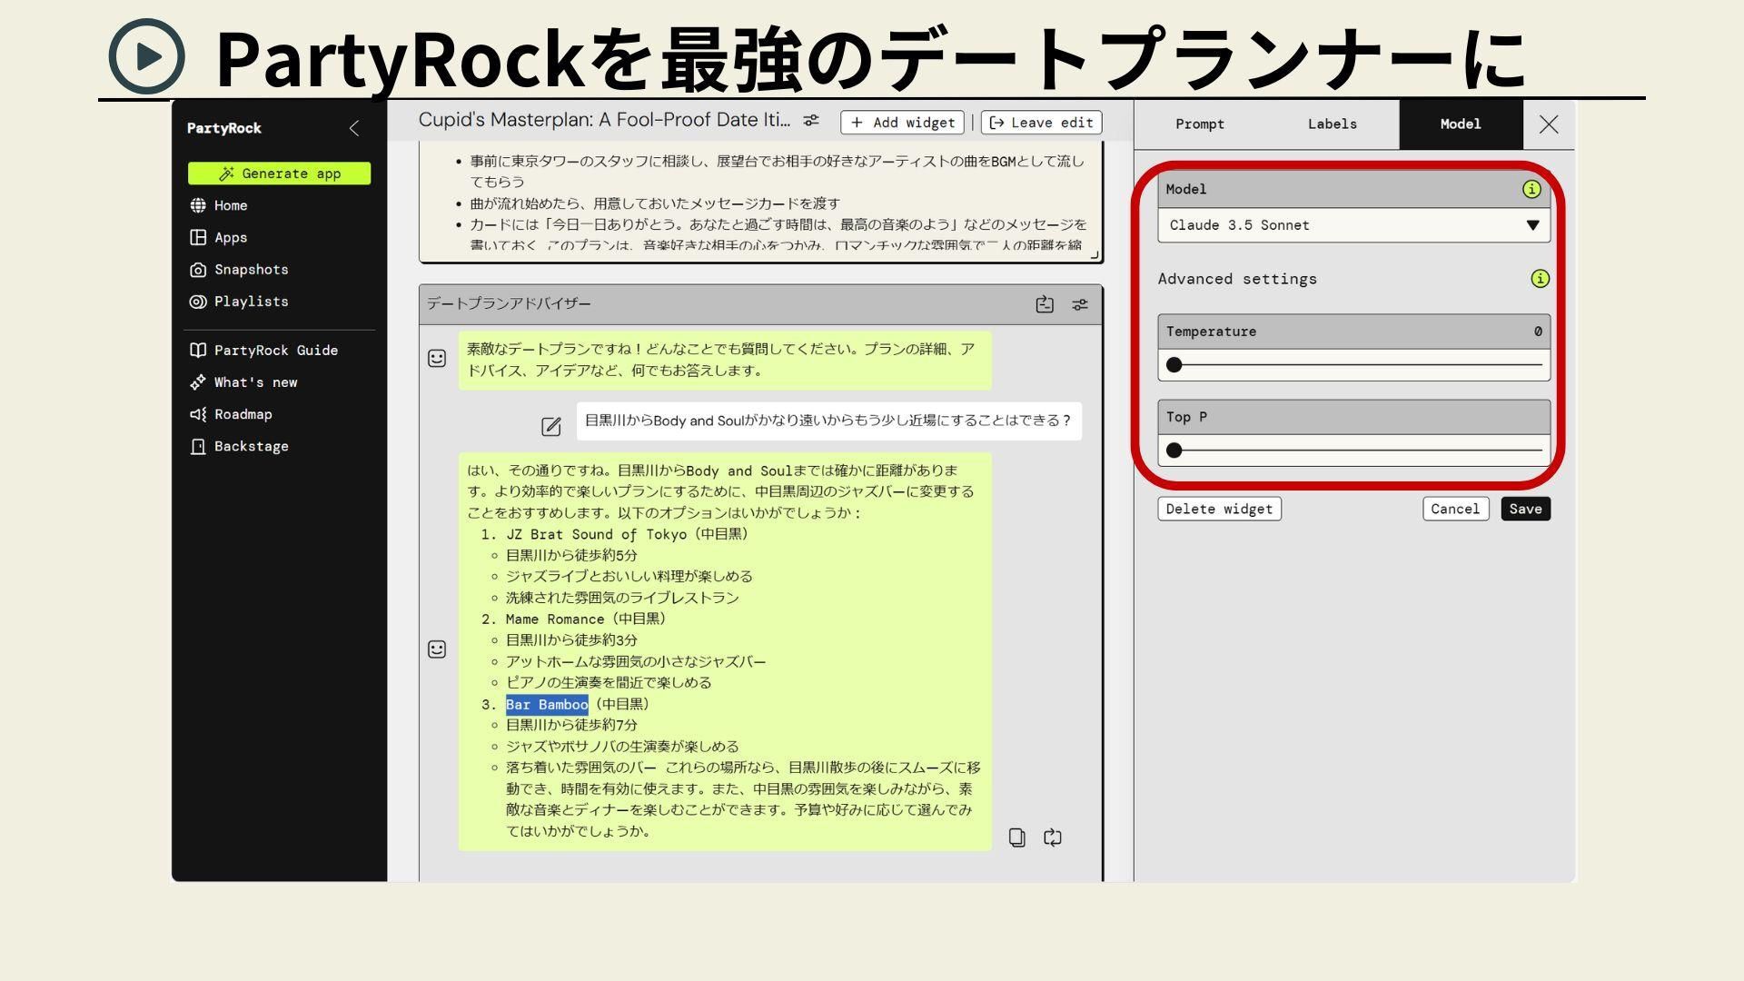Screen dimensions: 1744x981
Task: Click the edit pencil icon beside the user message
Action: pyautogui.click(x=551, y=426)
